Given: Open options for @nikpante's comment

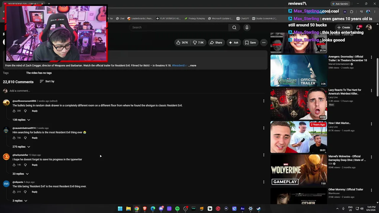Looking at the screenshot, I should point(264,182).
